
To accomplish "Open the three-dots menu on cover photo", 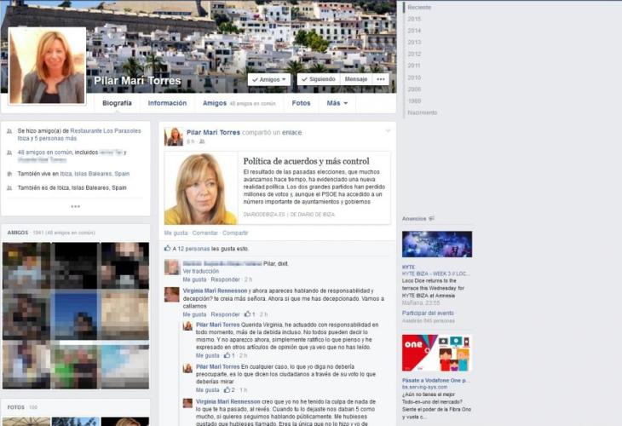I will point(381,79).
